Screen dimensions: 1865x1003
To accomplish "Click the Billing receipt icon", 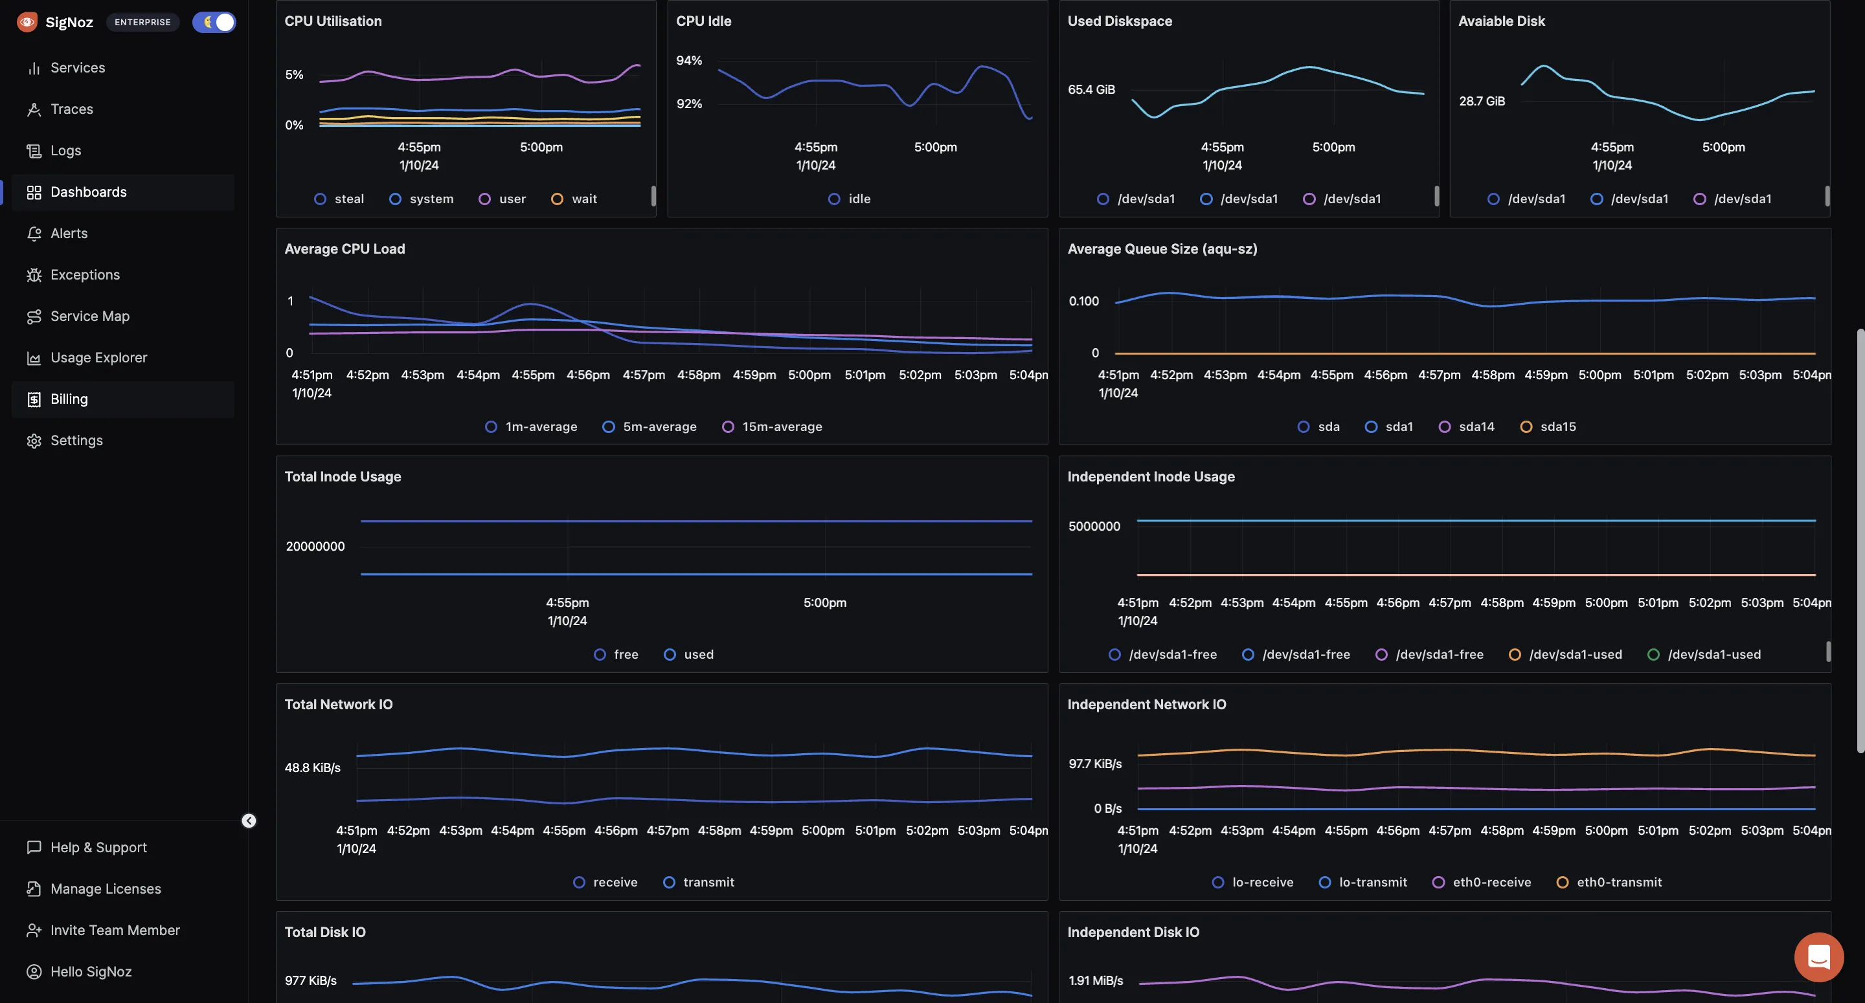I will coord(33,399).
